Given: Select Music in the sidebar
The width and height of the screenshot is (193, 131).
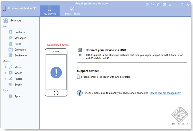Looking at the screenshot, I should [18, 67].
